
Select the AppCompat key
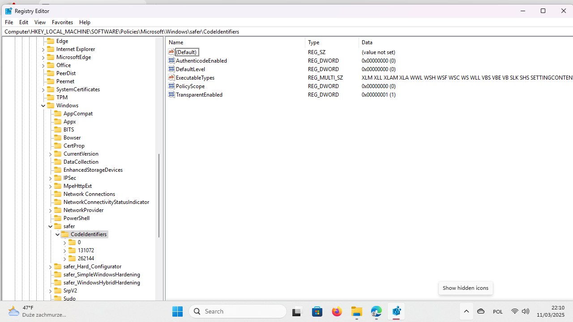[x=78, y=113]
